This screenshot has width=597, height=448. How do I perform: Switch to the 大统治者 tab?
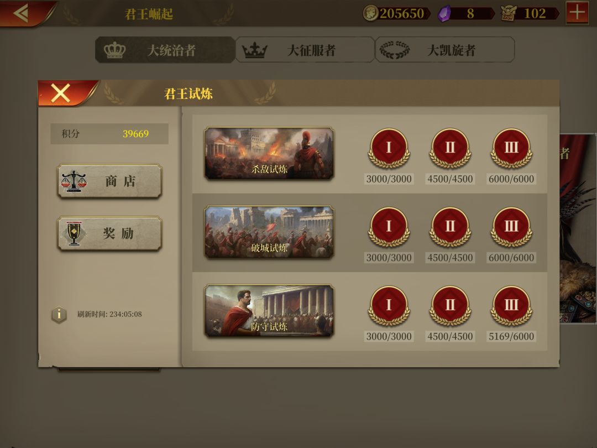(165, 50)
